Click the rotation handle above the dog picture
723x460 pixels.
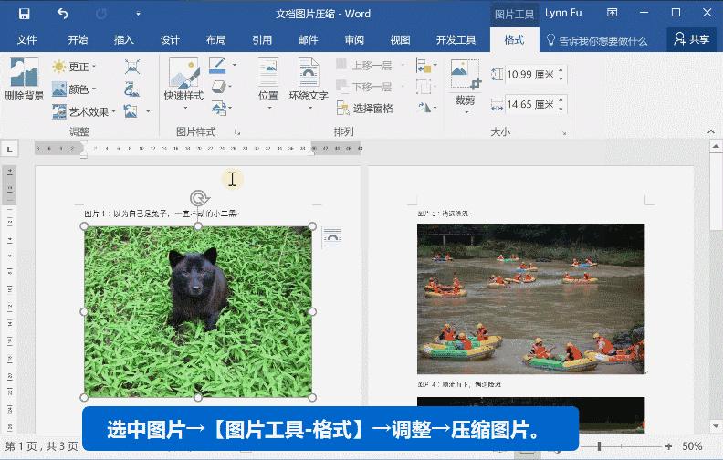(x=199, y=199)
